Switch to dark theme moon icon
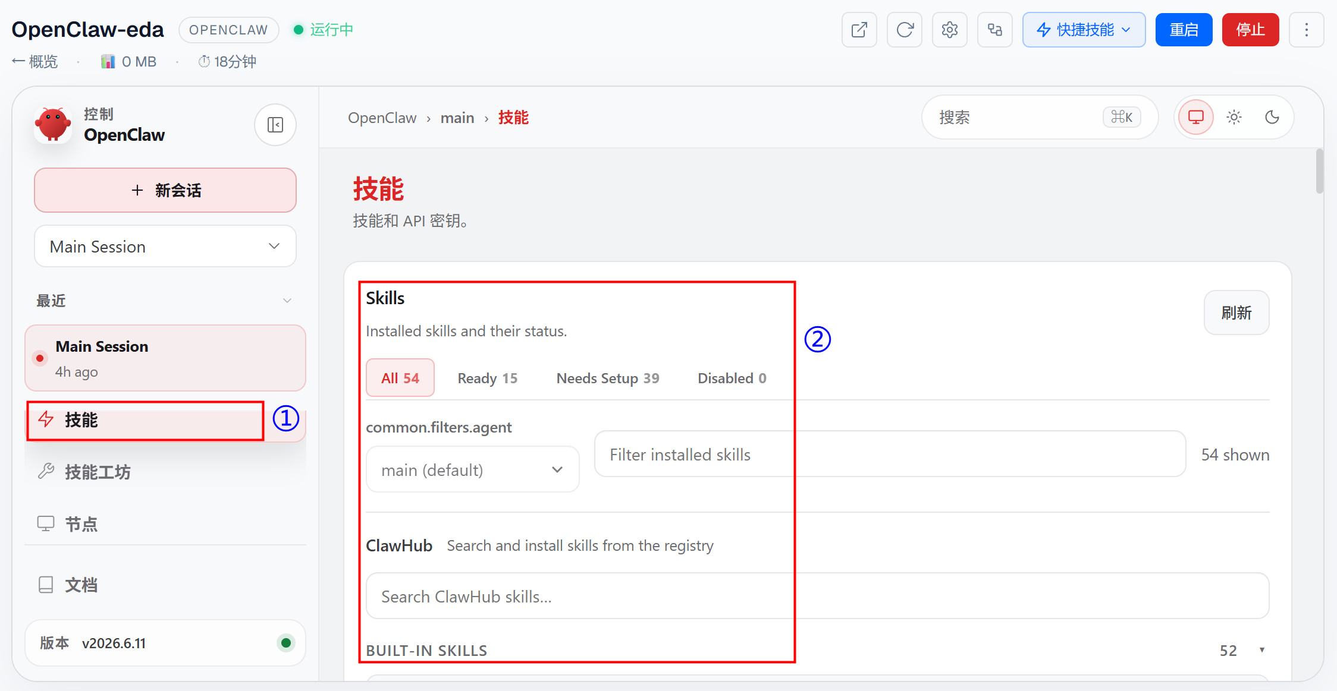Viewport: 1337px width, 691px height. pyautogui.click(x=1272, y=117)
